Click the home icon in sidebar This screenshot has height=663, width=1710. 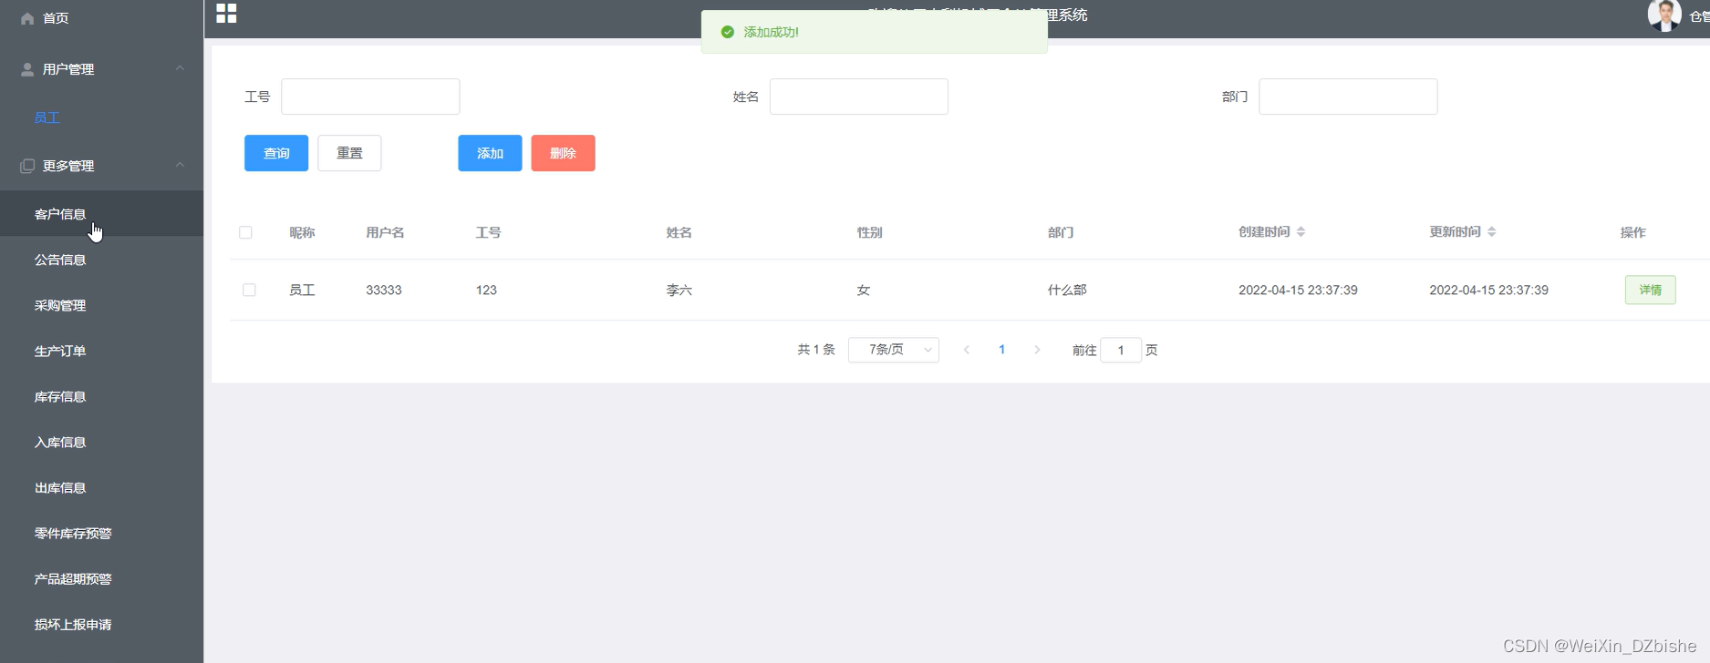click(27, 18)
